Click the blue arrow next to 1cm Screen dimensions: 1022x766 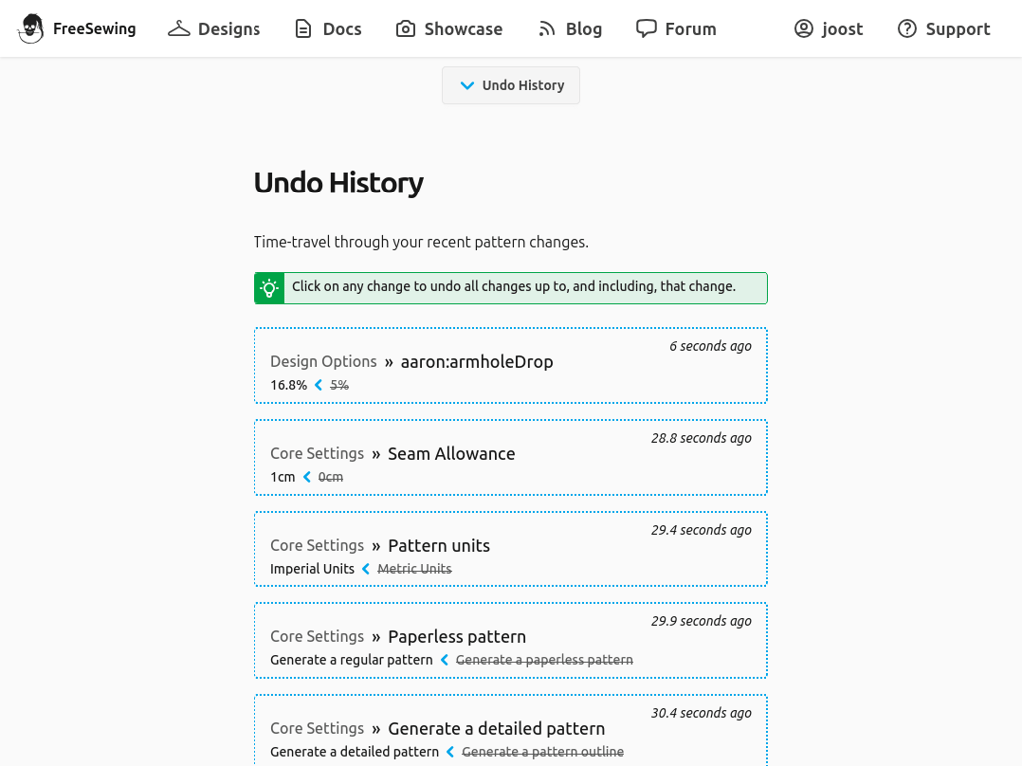point(307,477)
